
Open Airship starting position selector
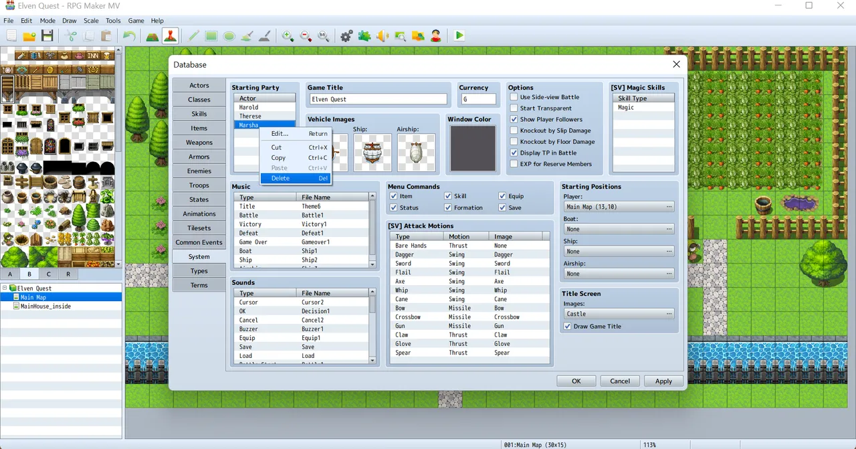619,273
